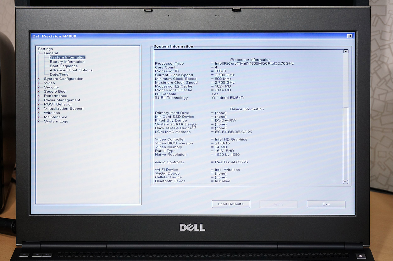This screenshot has height=261, width=393.
Task: Select the Wireless category label
Action: coord(52,113)
